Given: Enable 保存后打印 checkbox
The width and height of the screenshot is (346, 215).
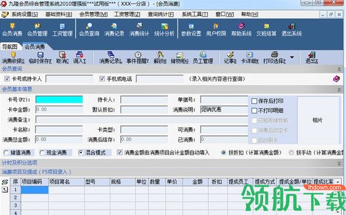Looking at the screenshot, I should click(x=254, y=101).
